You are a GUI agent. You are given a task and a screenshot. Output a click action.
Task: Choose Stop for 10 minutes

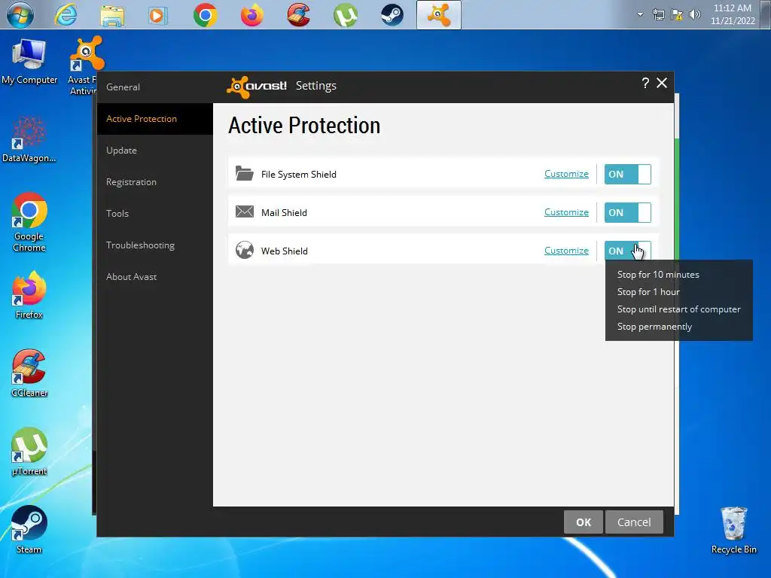pyautogui.click(x=658, y=275)
